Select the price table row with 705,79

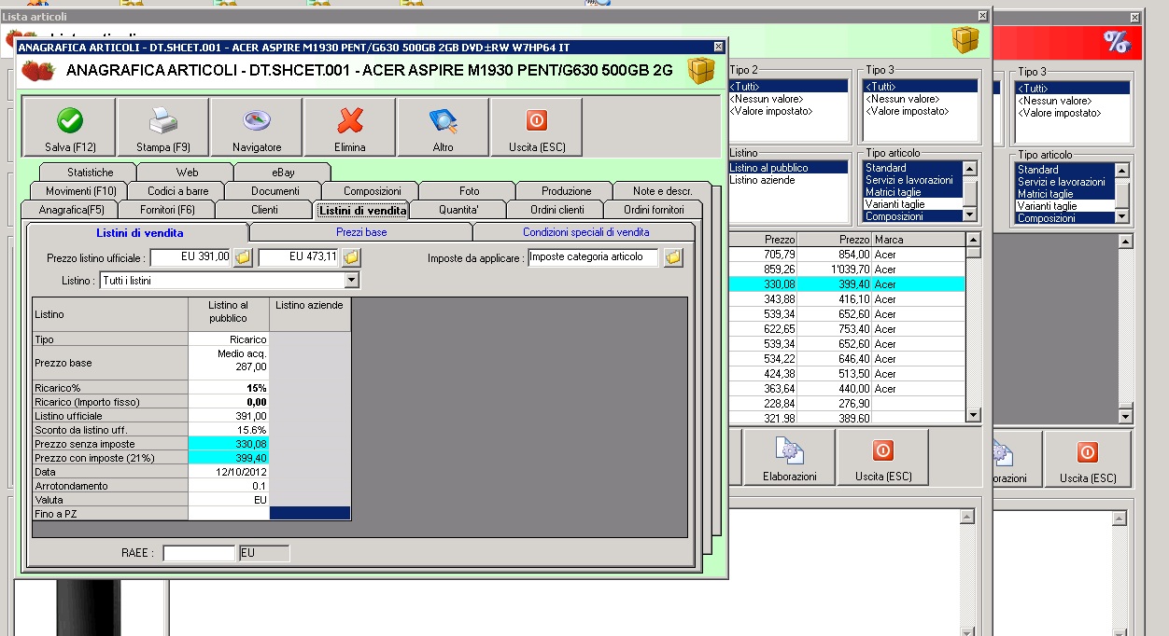(846, 254)
